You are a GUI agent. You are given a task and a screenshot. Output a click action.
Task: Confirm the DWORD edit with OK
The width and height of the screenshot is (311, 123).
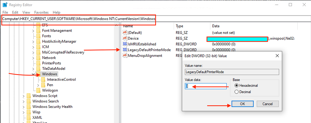point(243,104)
